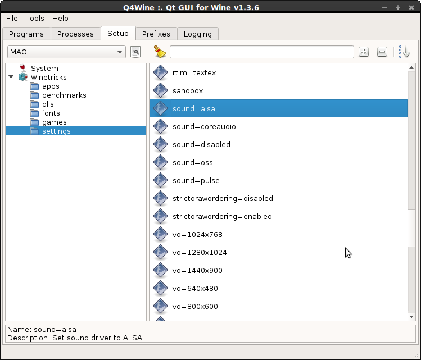
Task: Switch to the Logging tab
Action: tap(198, 34)
